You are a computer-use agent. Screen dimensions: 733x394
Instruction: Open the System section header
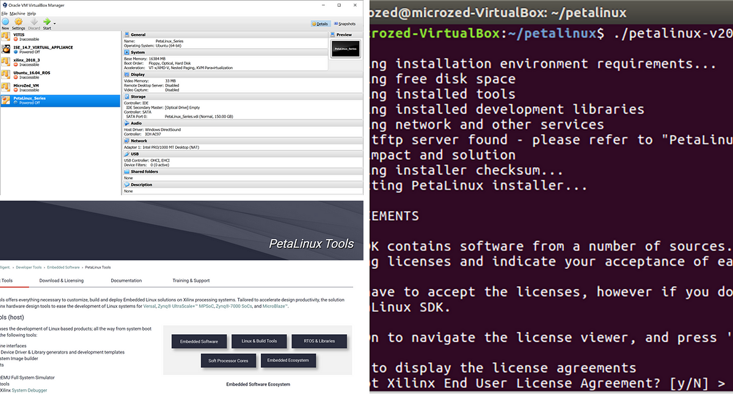point(225,52)
